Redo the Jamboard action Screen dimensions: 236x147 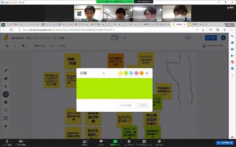coord(14,46)
